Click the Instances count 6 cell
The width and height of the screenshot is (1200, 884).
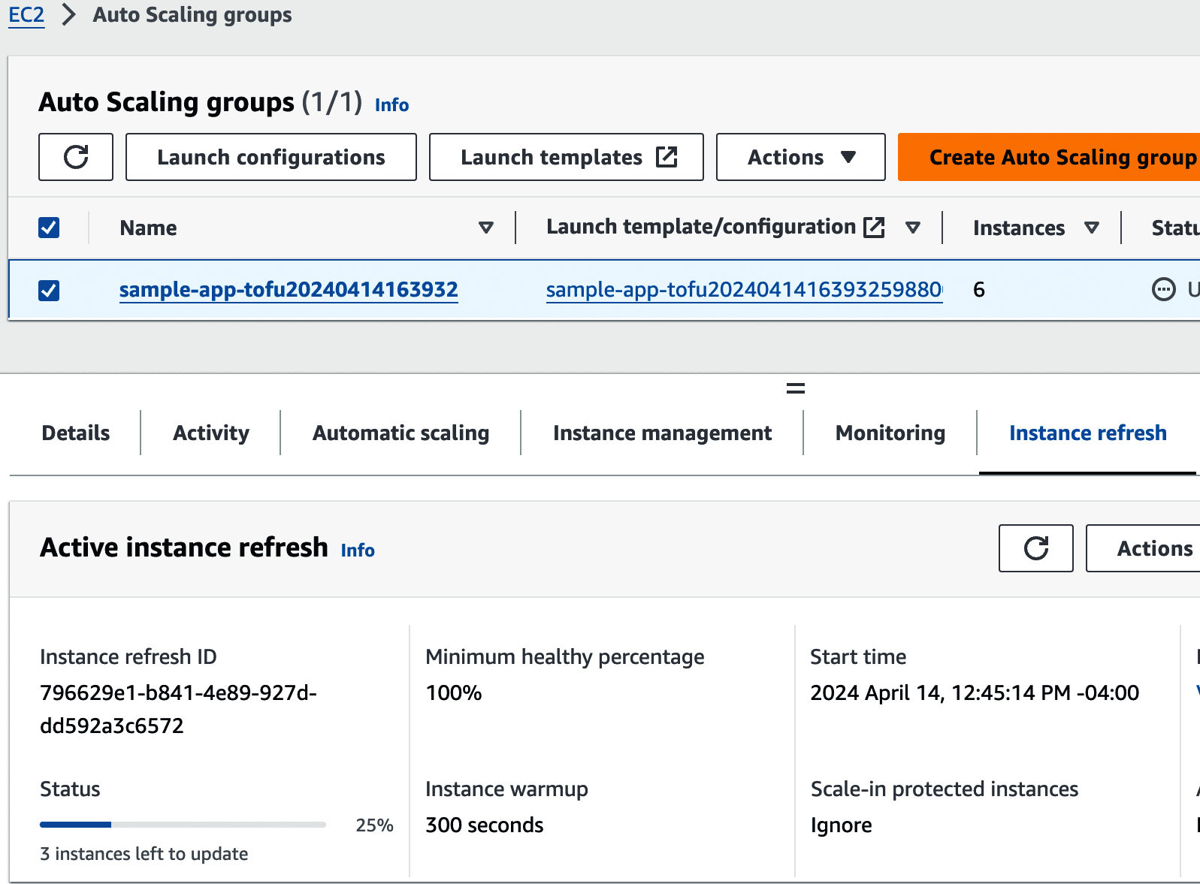pyautogui.click(x=978, y=289)
